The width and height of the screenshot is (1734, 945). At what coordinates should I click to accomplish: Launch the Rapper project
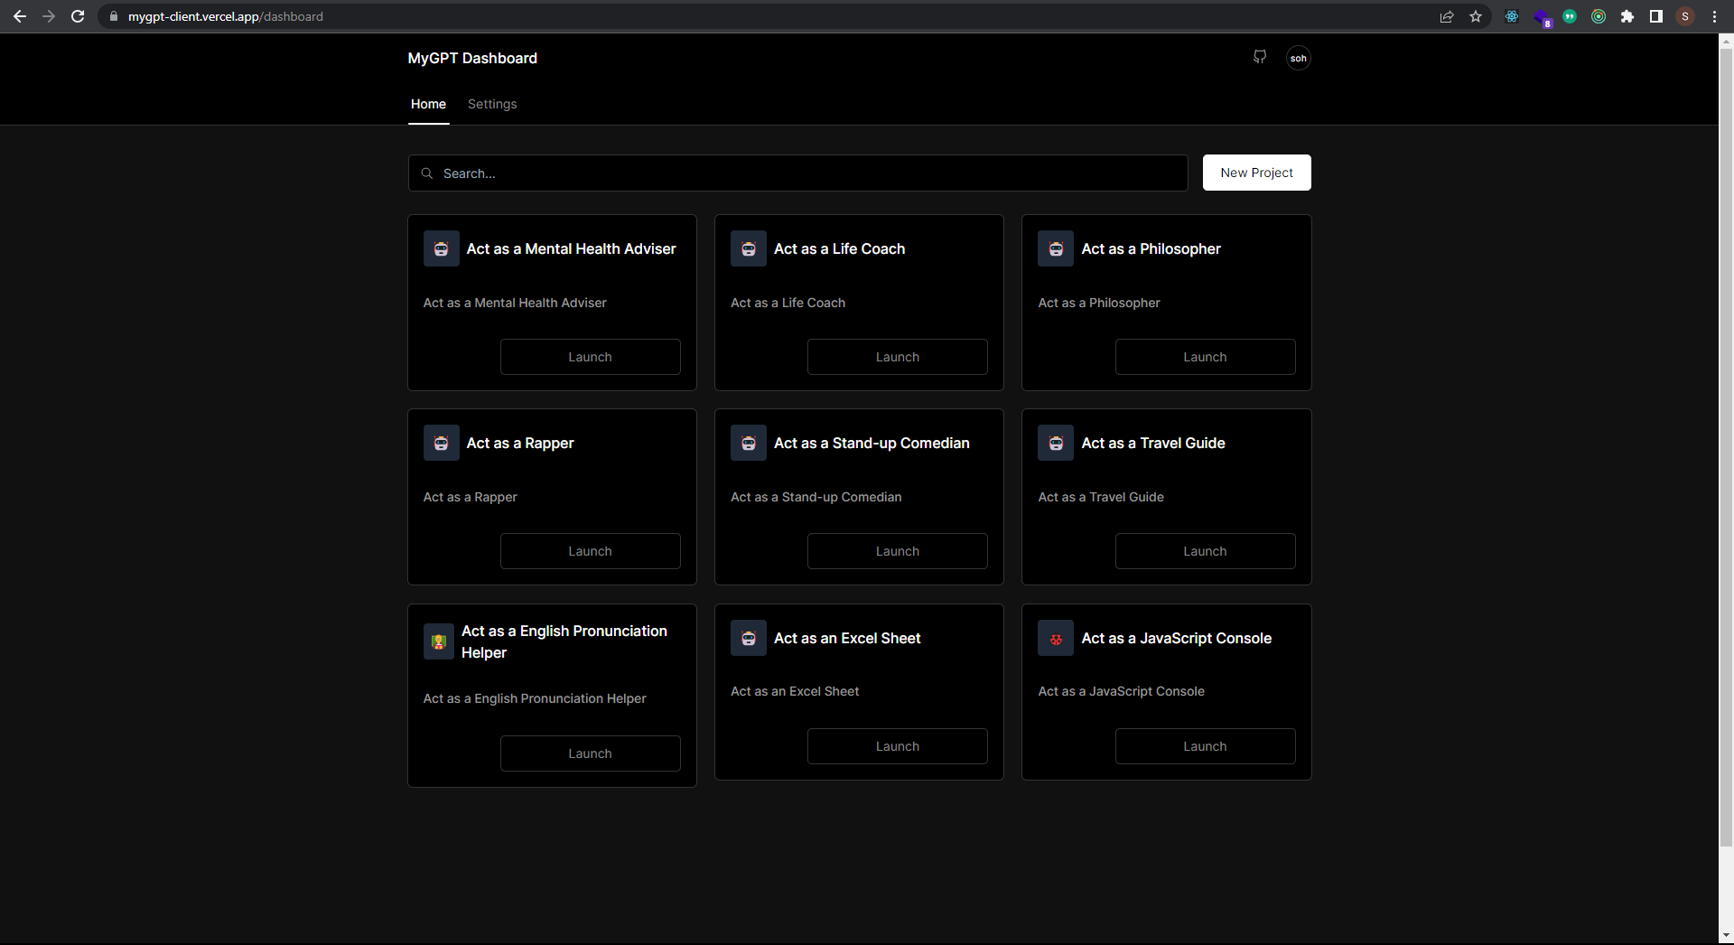590,551
